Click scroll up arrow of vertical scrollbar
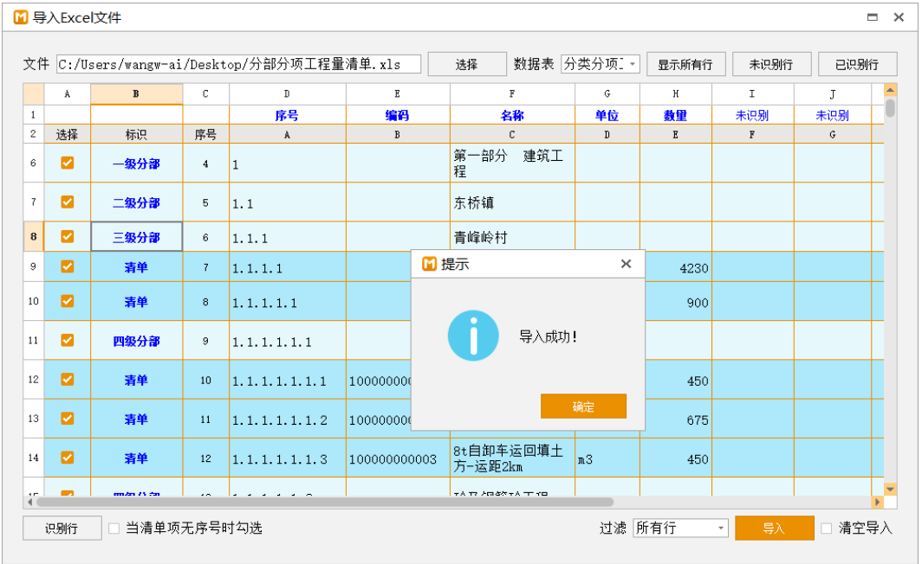 [x=890, y=90]
